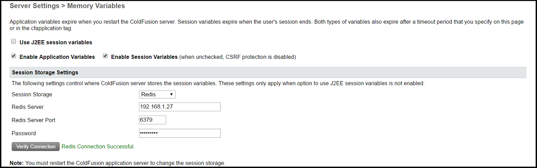The image size is (537, 168).
Task: Click the Enable Session Variables label text
Action: click(x=144, y=57)
